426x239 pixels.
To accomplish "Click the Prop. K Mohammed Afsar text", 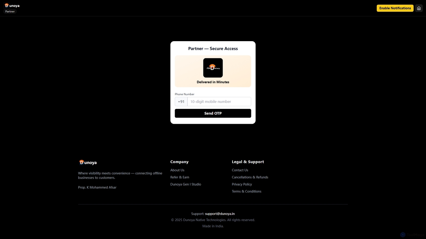I will coord(97,187).
